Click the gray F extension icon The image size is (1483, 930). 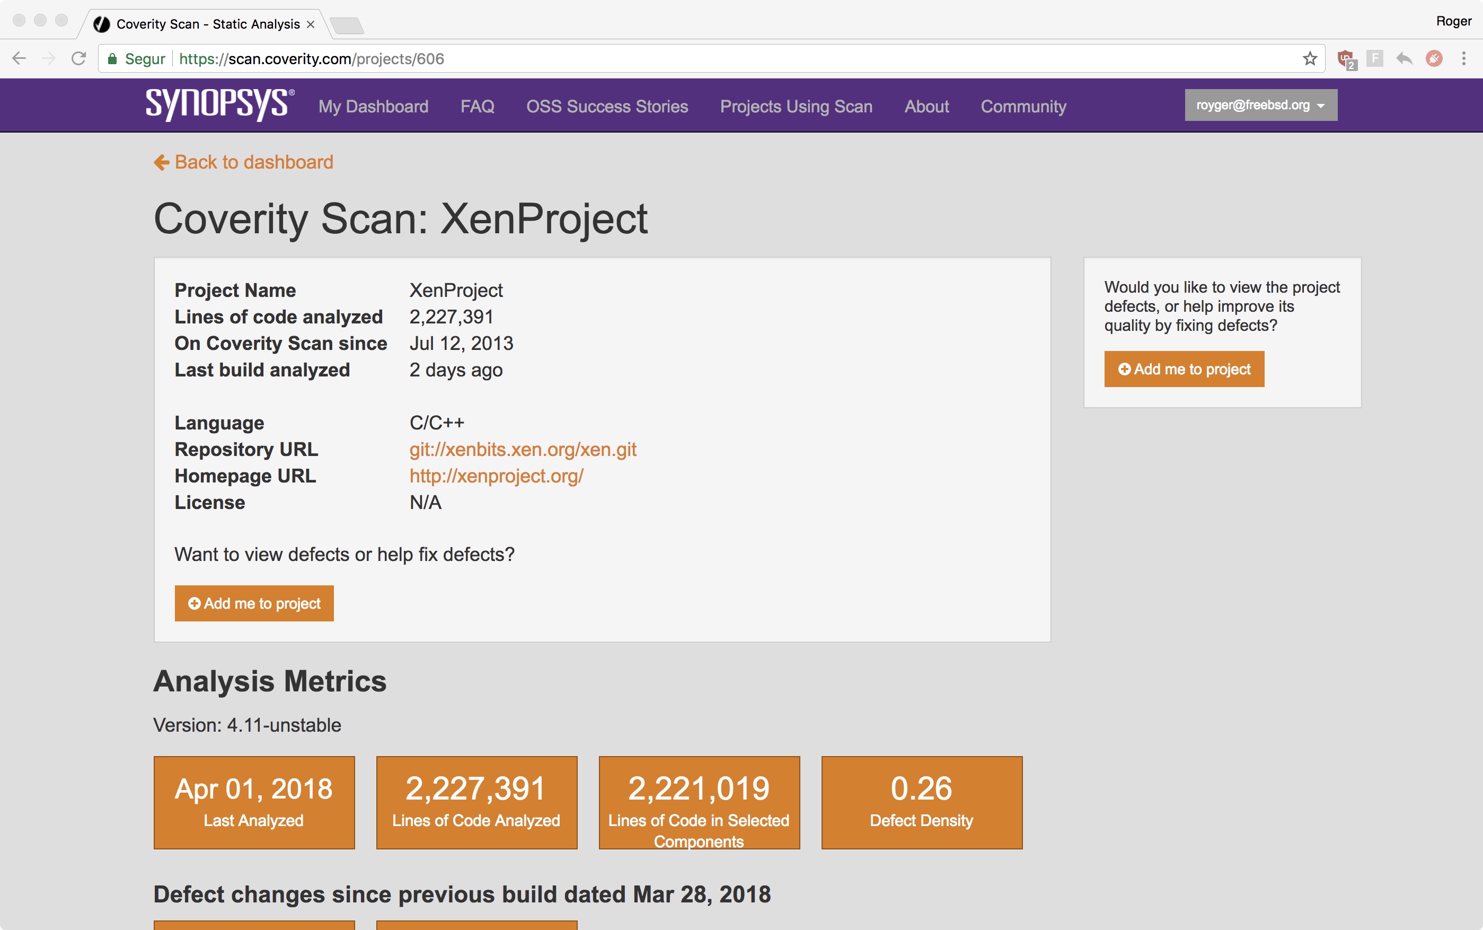(1374, 59)
